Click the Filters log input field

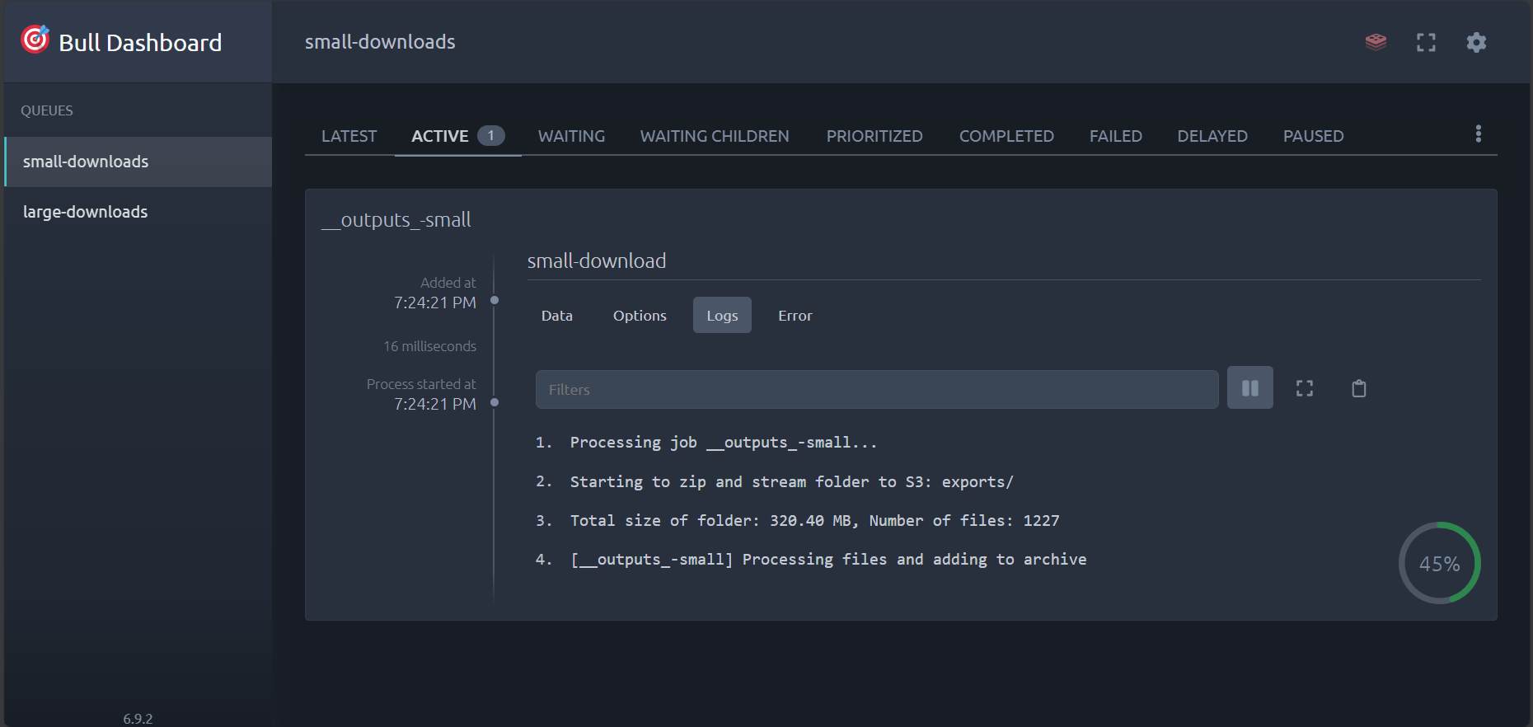876,389
